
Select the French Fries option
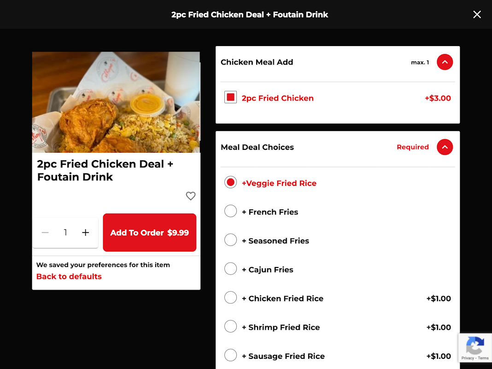[x=230, y=212]
